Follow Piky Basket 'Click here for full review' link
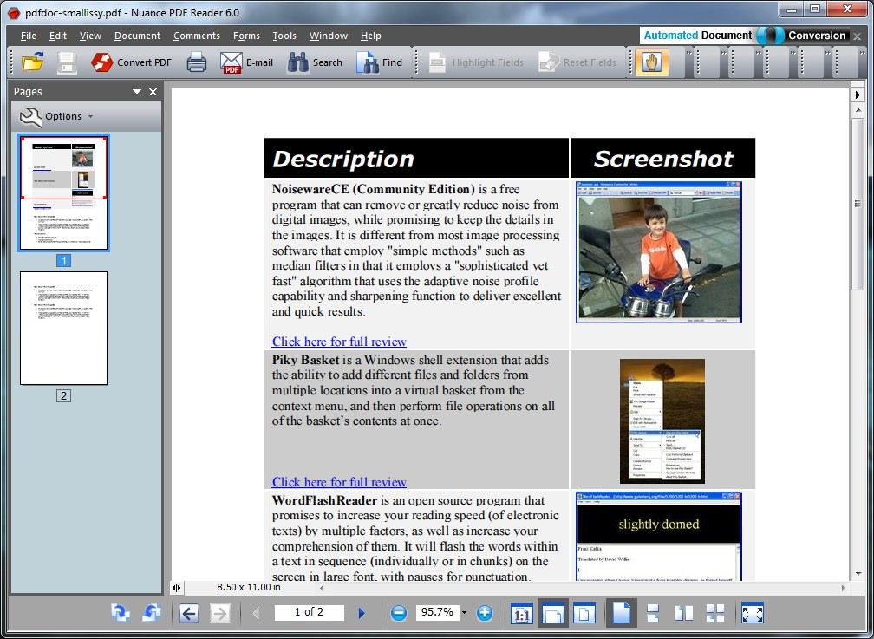The width and height of the screenshot is (874, 639). (339, 482)
